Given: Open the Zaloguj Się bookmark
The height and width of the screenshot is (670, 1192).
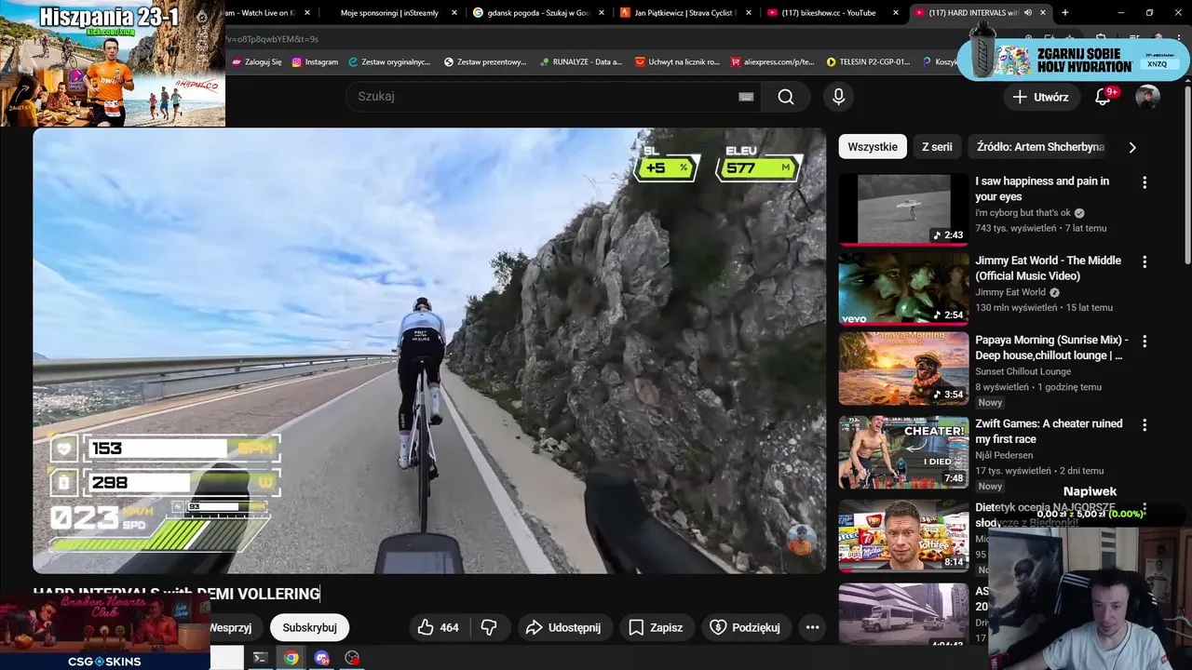Looking at the screenshot, I should click(257, 62).
